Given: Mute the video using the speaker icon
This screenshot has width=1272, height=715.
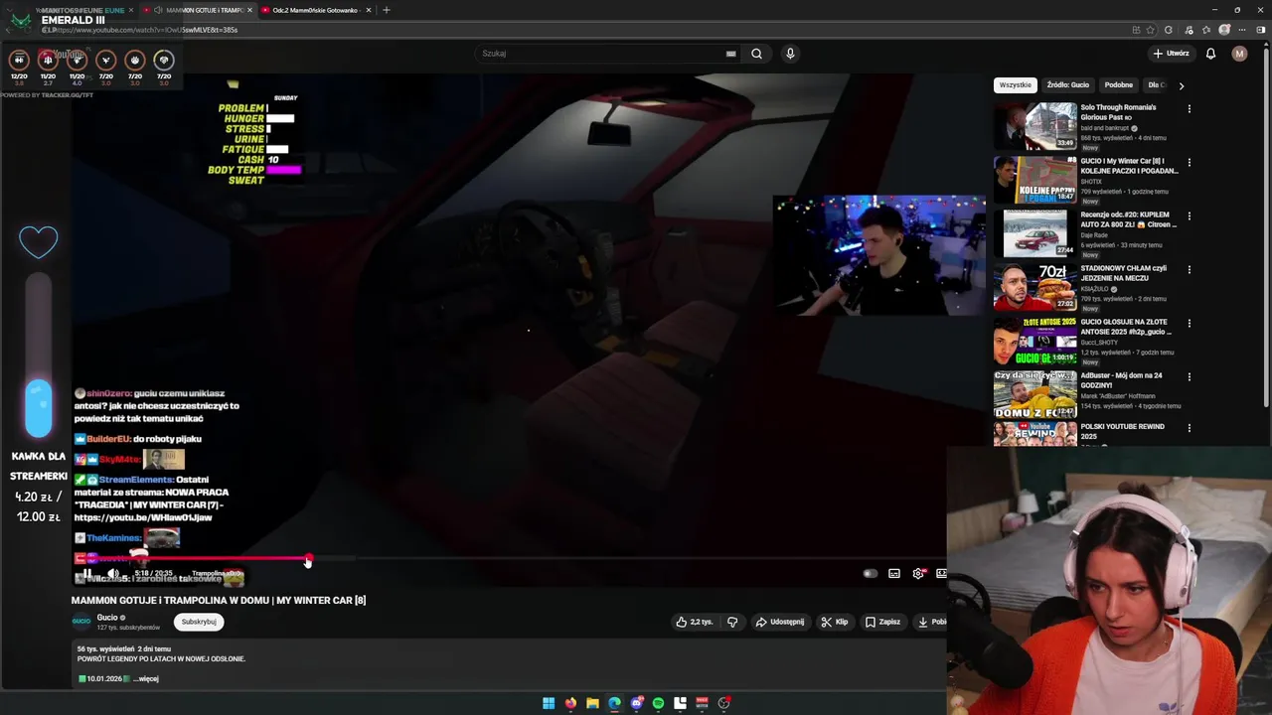Looking at the screenshot, I should 113,573.
